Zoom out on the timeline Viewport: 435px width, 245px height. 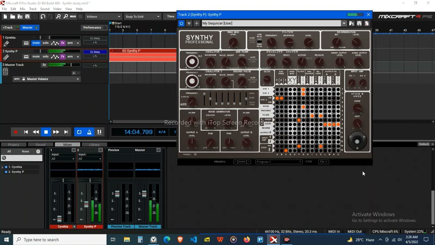point(65,16)
